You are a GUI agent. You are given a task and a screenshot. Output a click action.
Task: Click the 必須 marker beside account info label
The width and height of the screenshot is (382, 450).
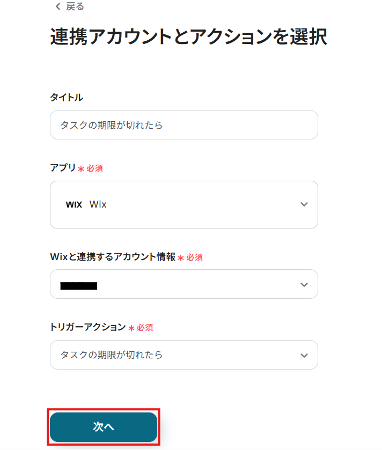click(x=194, y=257)
